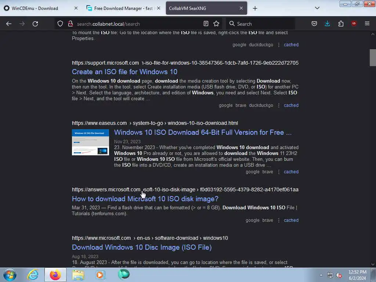Go back to the previous page
This screenshot has height=282, width=376.
(x=9, y=24)
